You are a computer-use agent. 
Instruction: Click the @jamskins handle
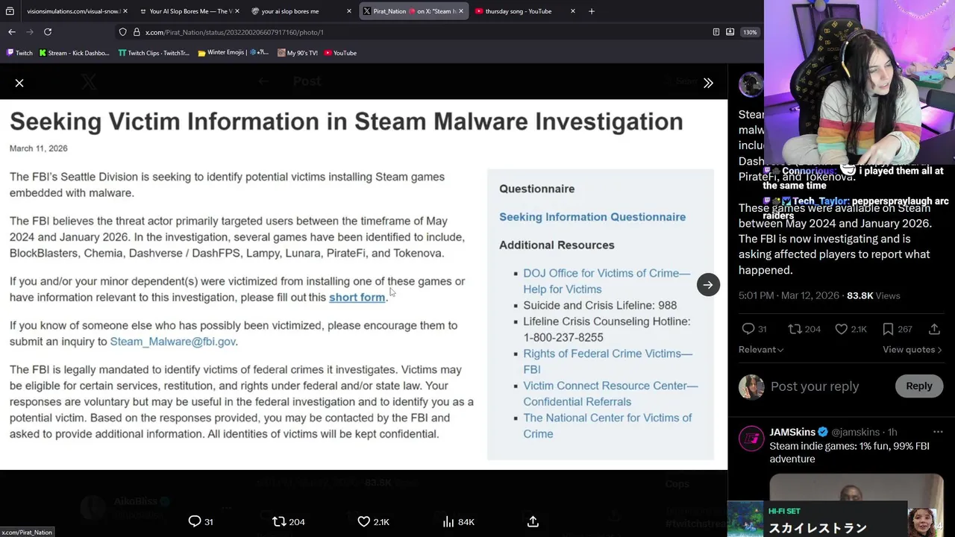(x=855, y=432)
